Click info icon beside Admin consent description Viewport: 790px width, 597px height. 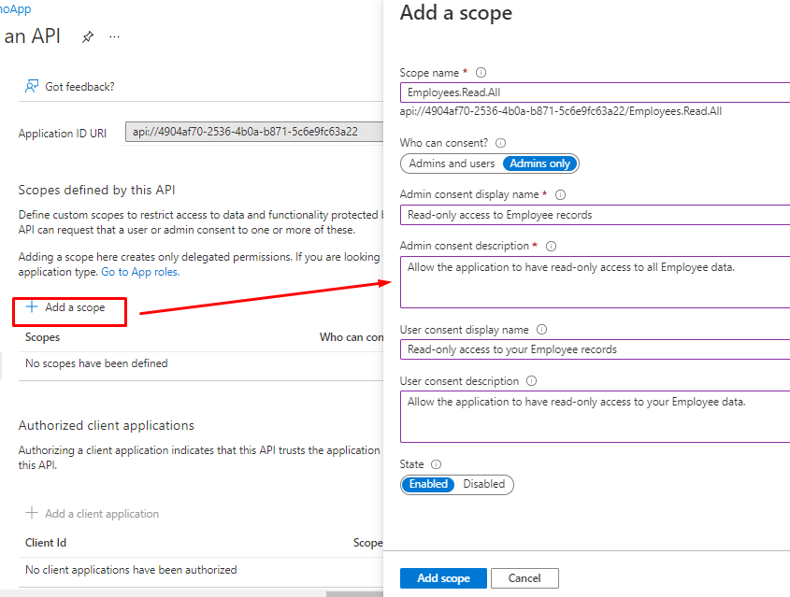pos(551,246)
